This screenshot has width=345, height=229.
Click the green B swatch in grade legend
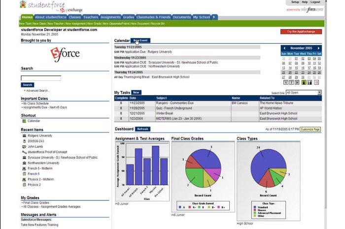coord(199,207)
